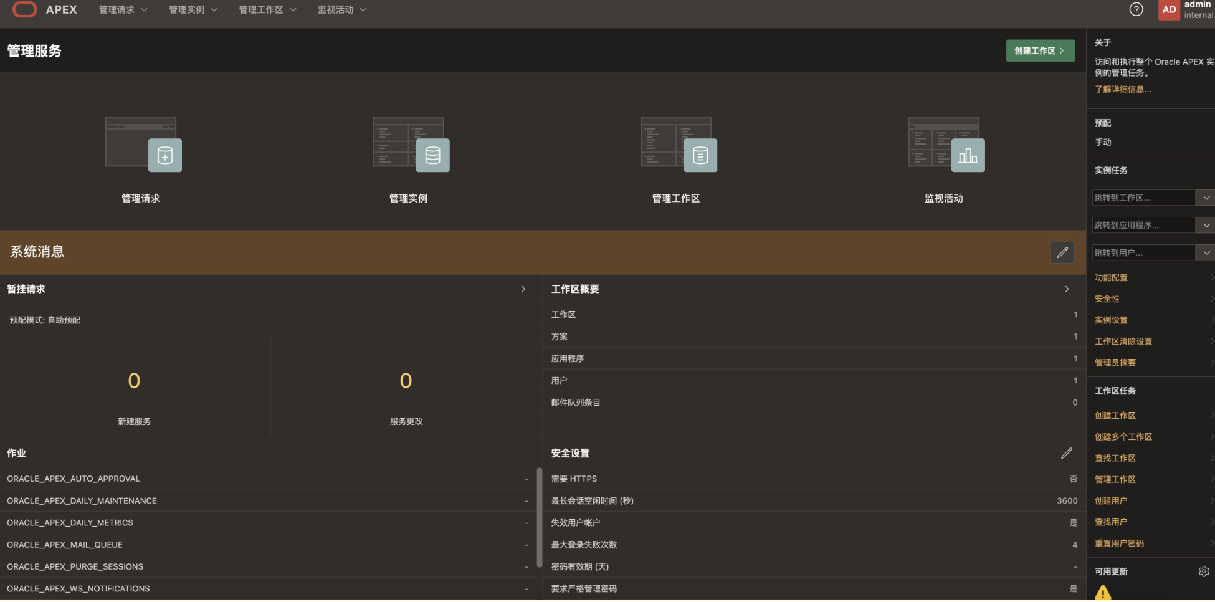Open 工作区清除设置 link

(1123, 342)
